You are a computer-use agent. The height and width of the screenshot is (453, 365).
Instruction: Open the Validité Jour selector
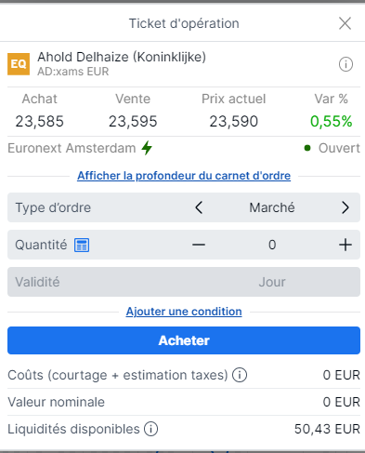tap(184, 282)
